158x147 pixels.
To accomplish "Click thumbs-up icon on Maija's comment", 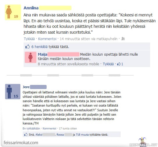I will click(119, 64).
